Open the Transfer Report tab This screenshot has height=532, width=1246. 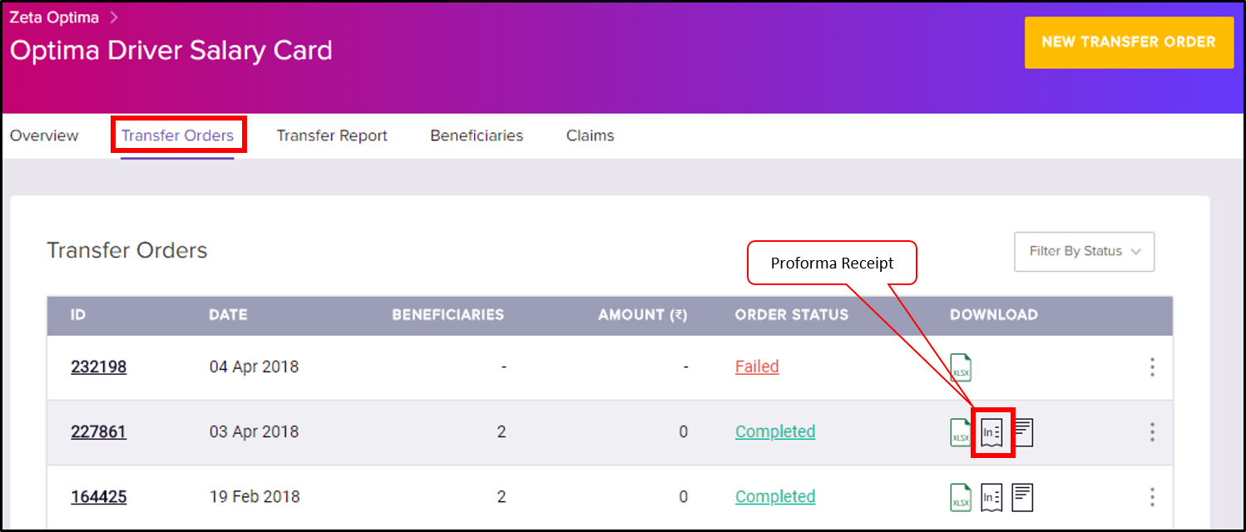[x=332, y=135]
